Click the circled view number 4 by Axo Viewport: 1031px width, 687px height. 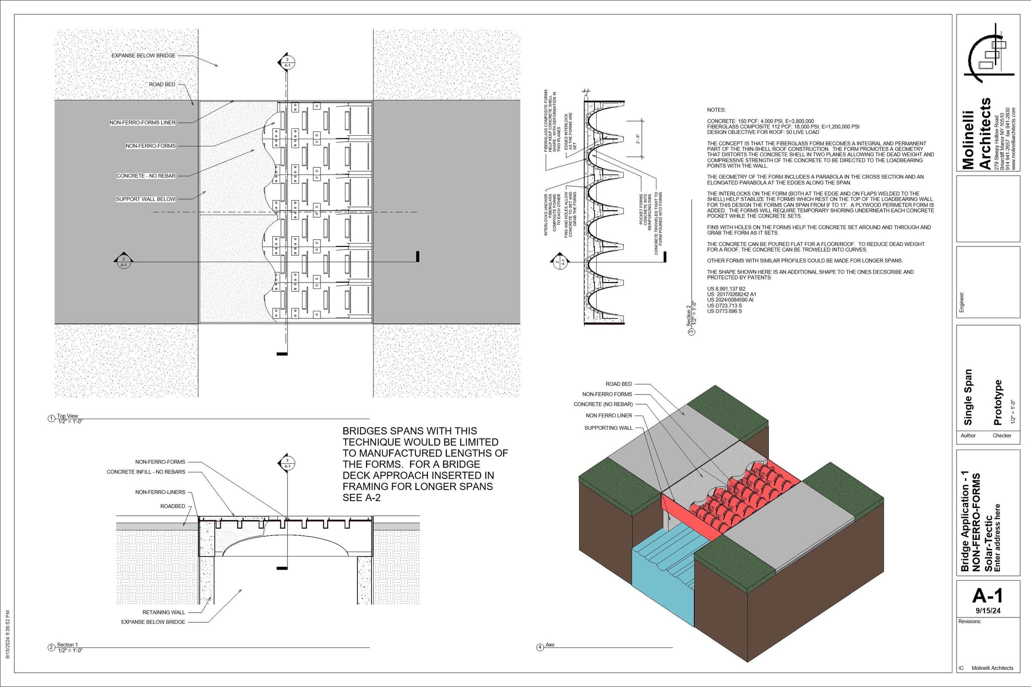[x=540, y=647]
